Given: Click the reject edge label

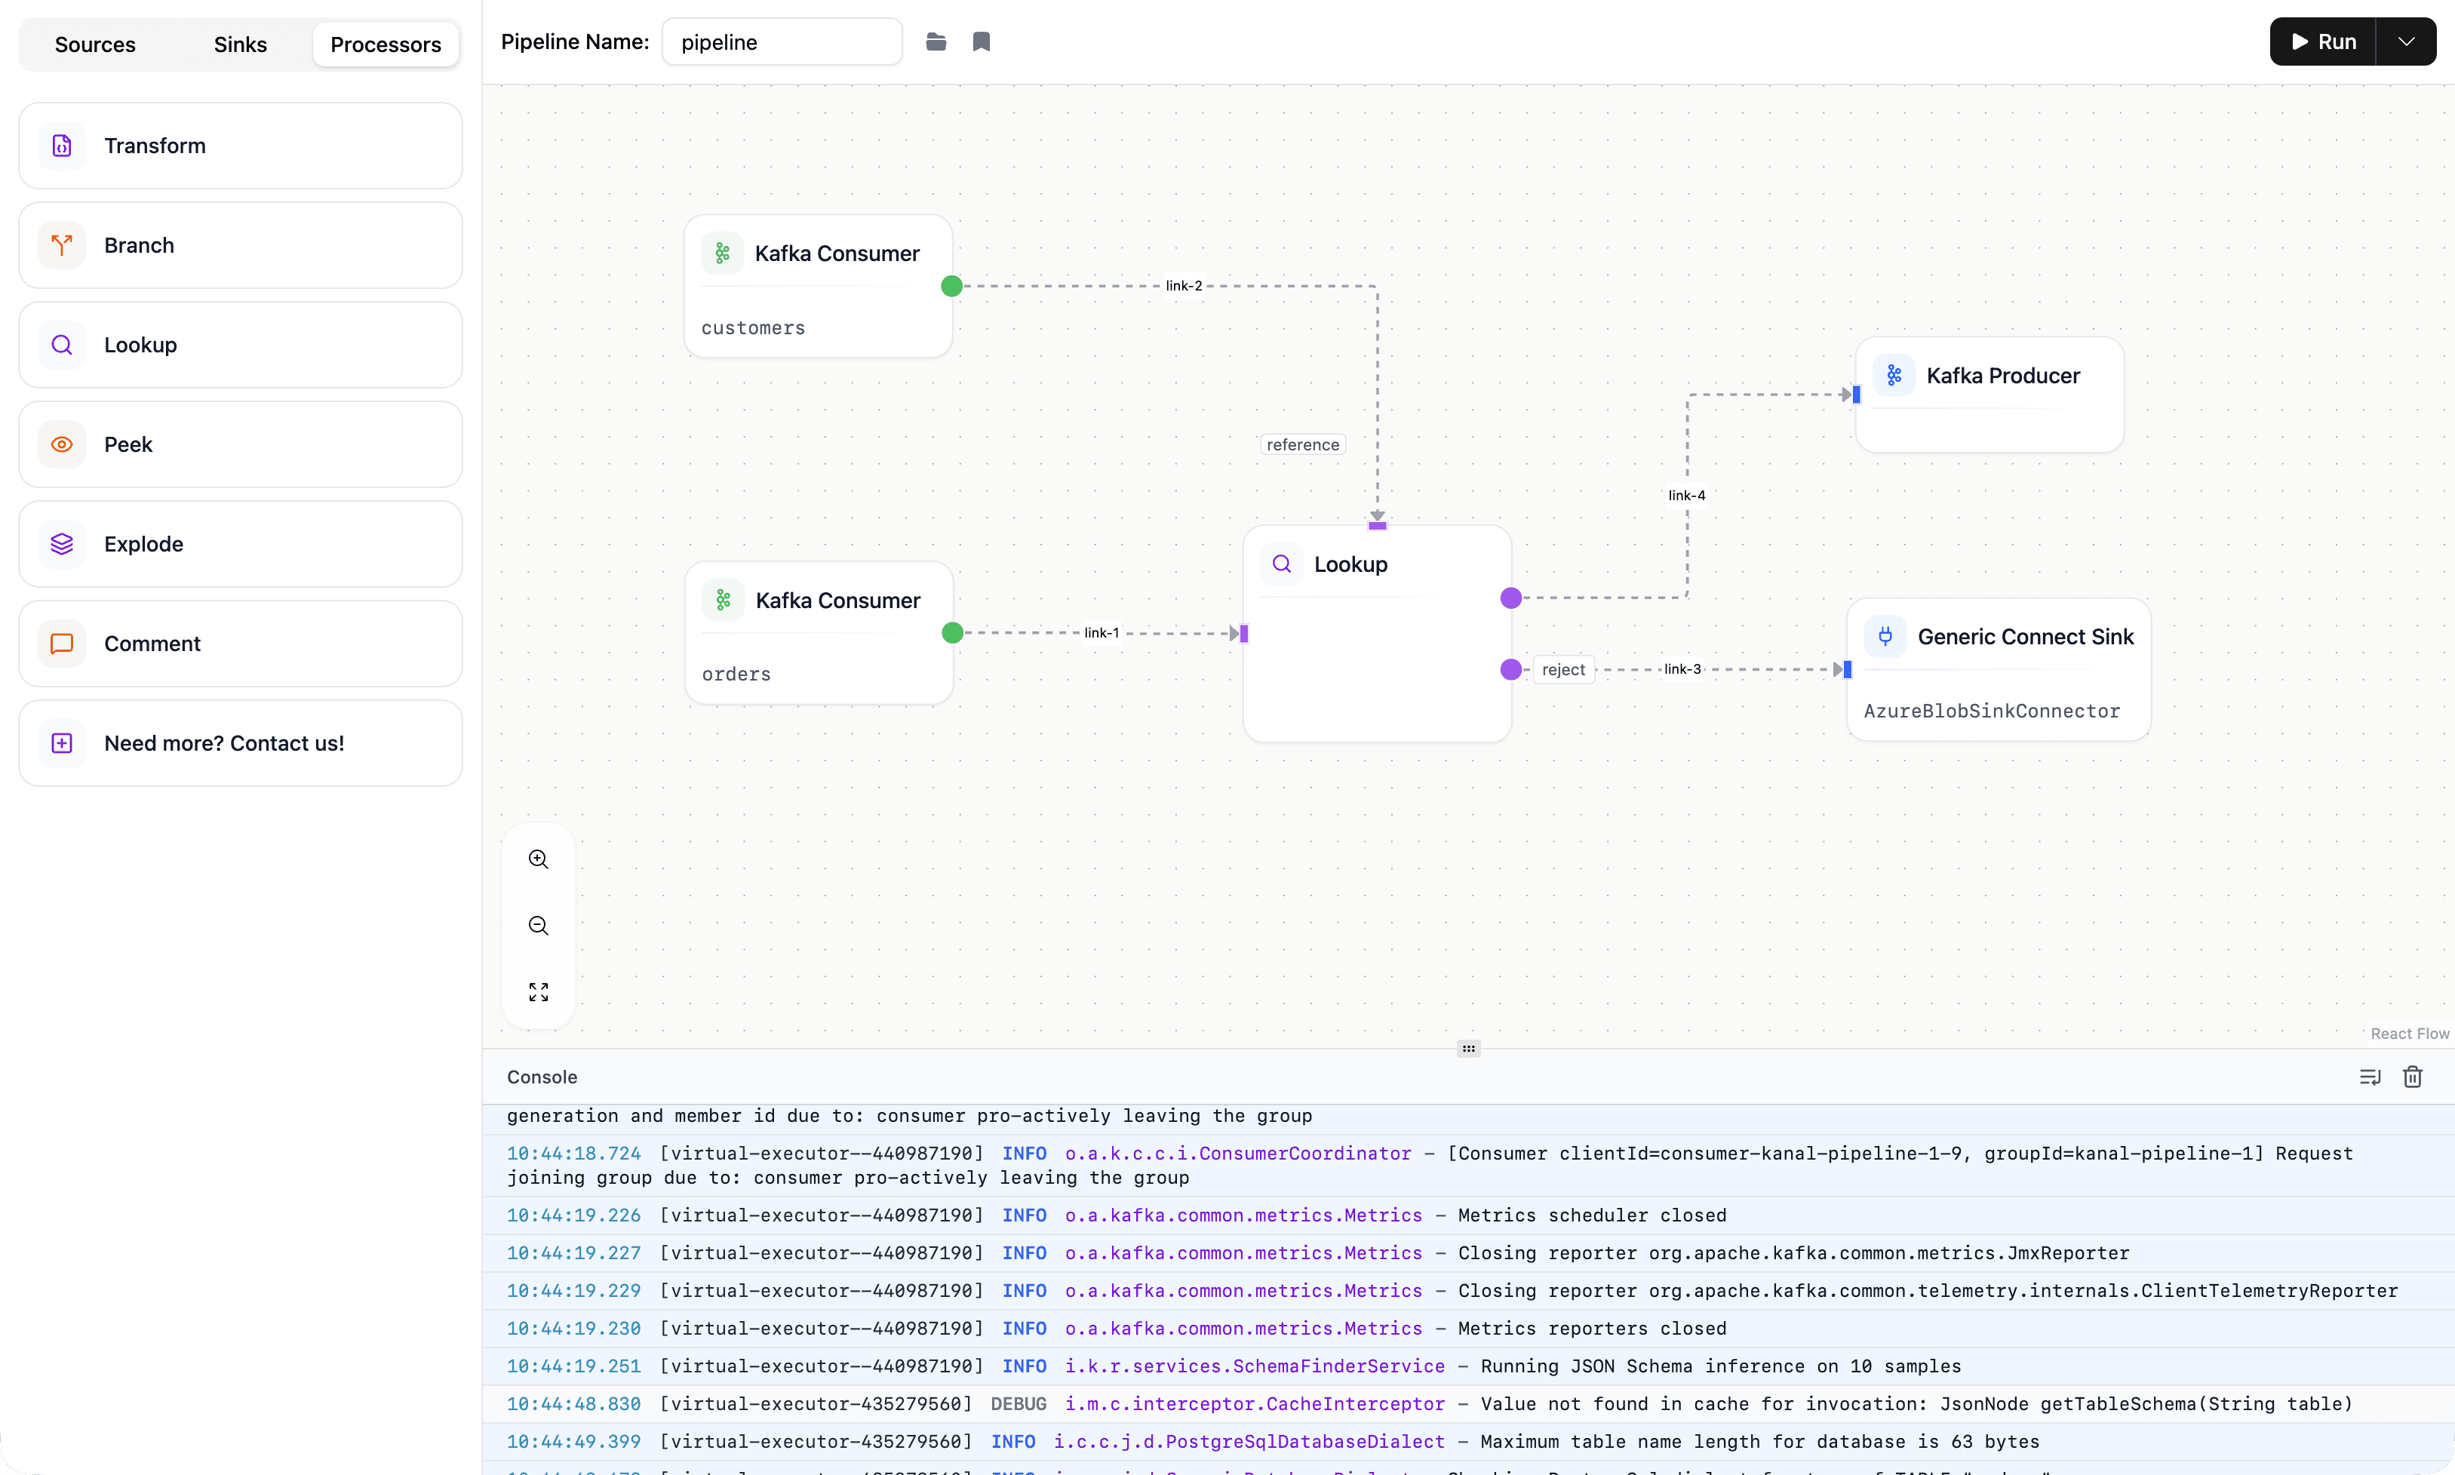Looking at the screenshot, I should (1562, 670).
